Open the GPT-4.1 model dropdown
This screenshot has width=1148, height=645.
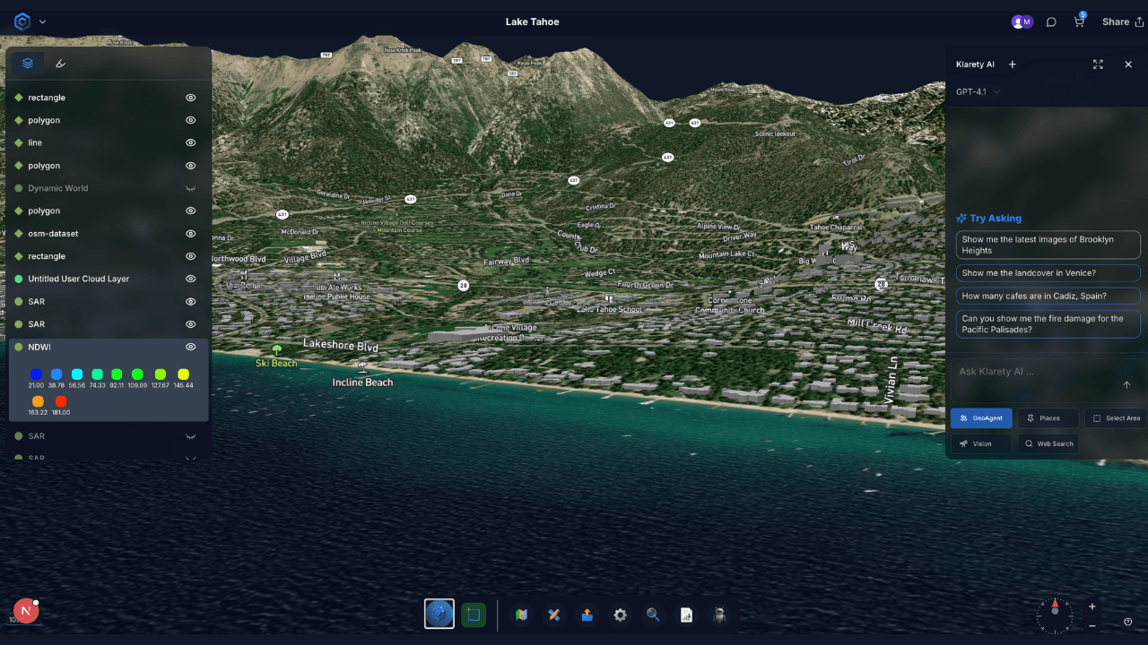[x=978, y=91]
